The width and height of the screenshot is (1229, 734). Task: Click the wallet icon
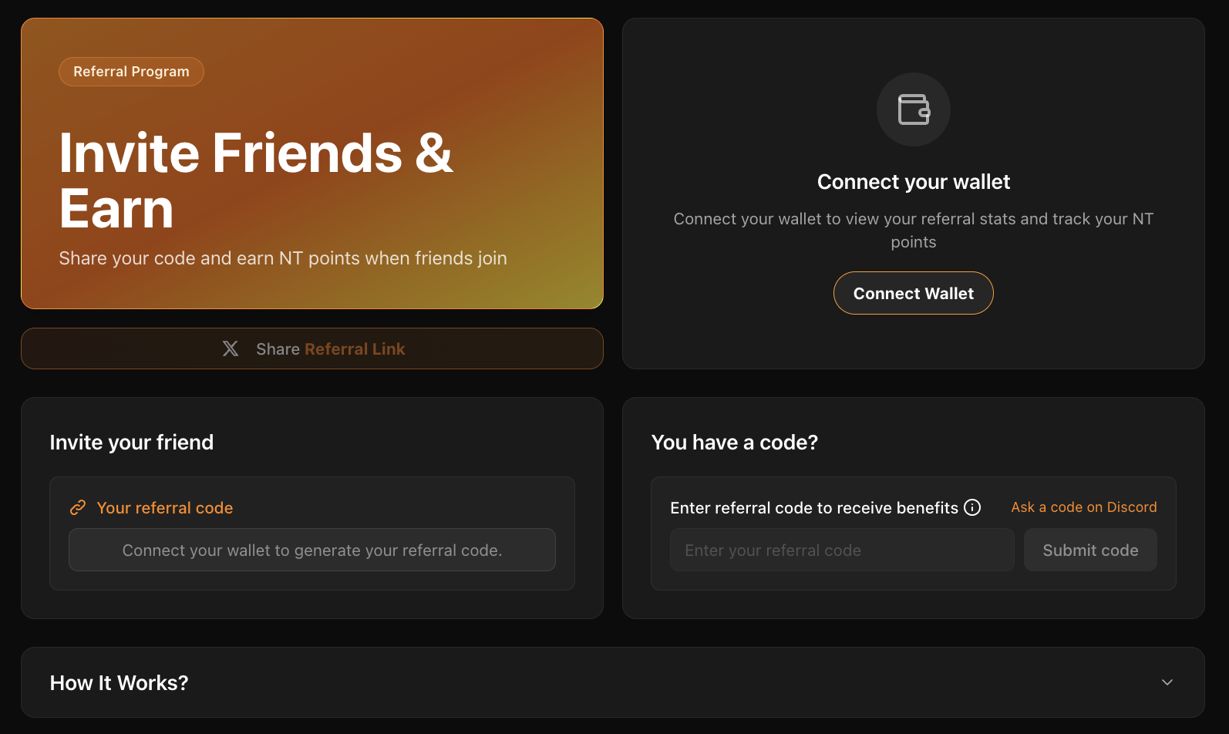click(x=914, y=109)
